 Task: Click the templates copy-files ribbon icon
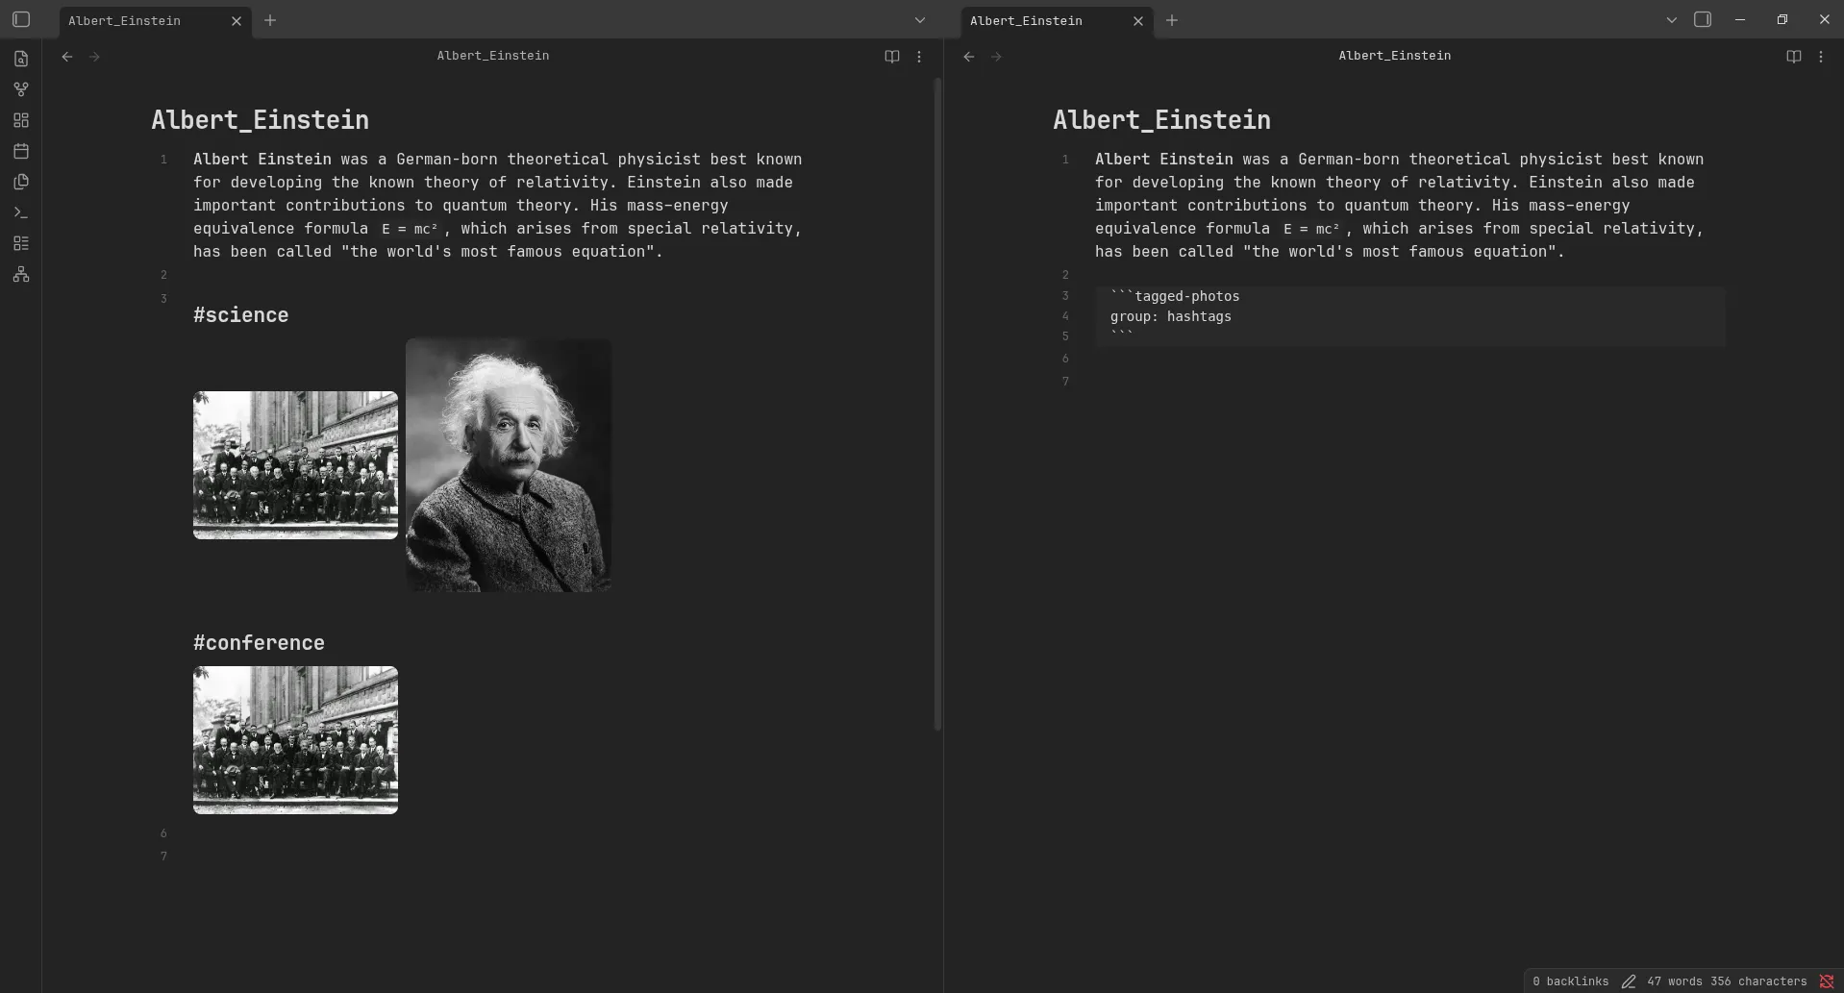coord(21,182)
